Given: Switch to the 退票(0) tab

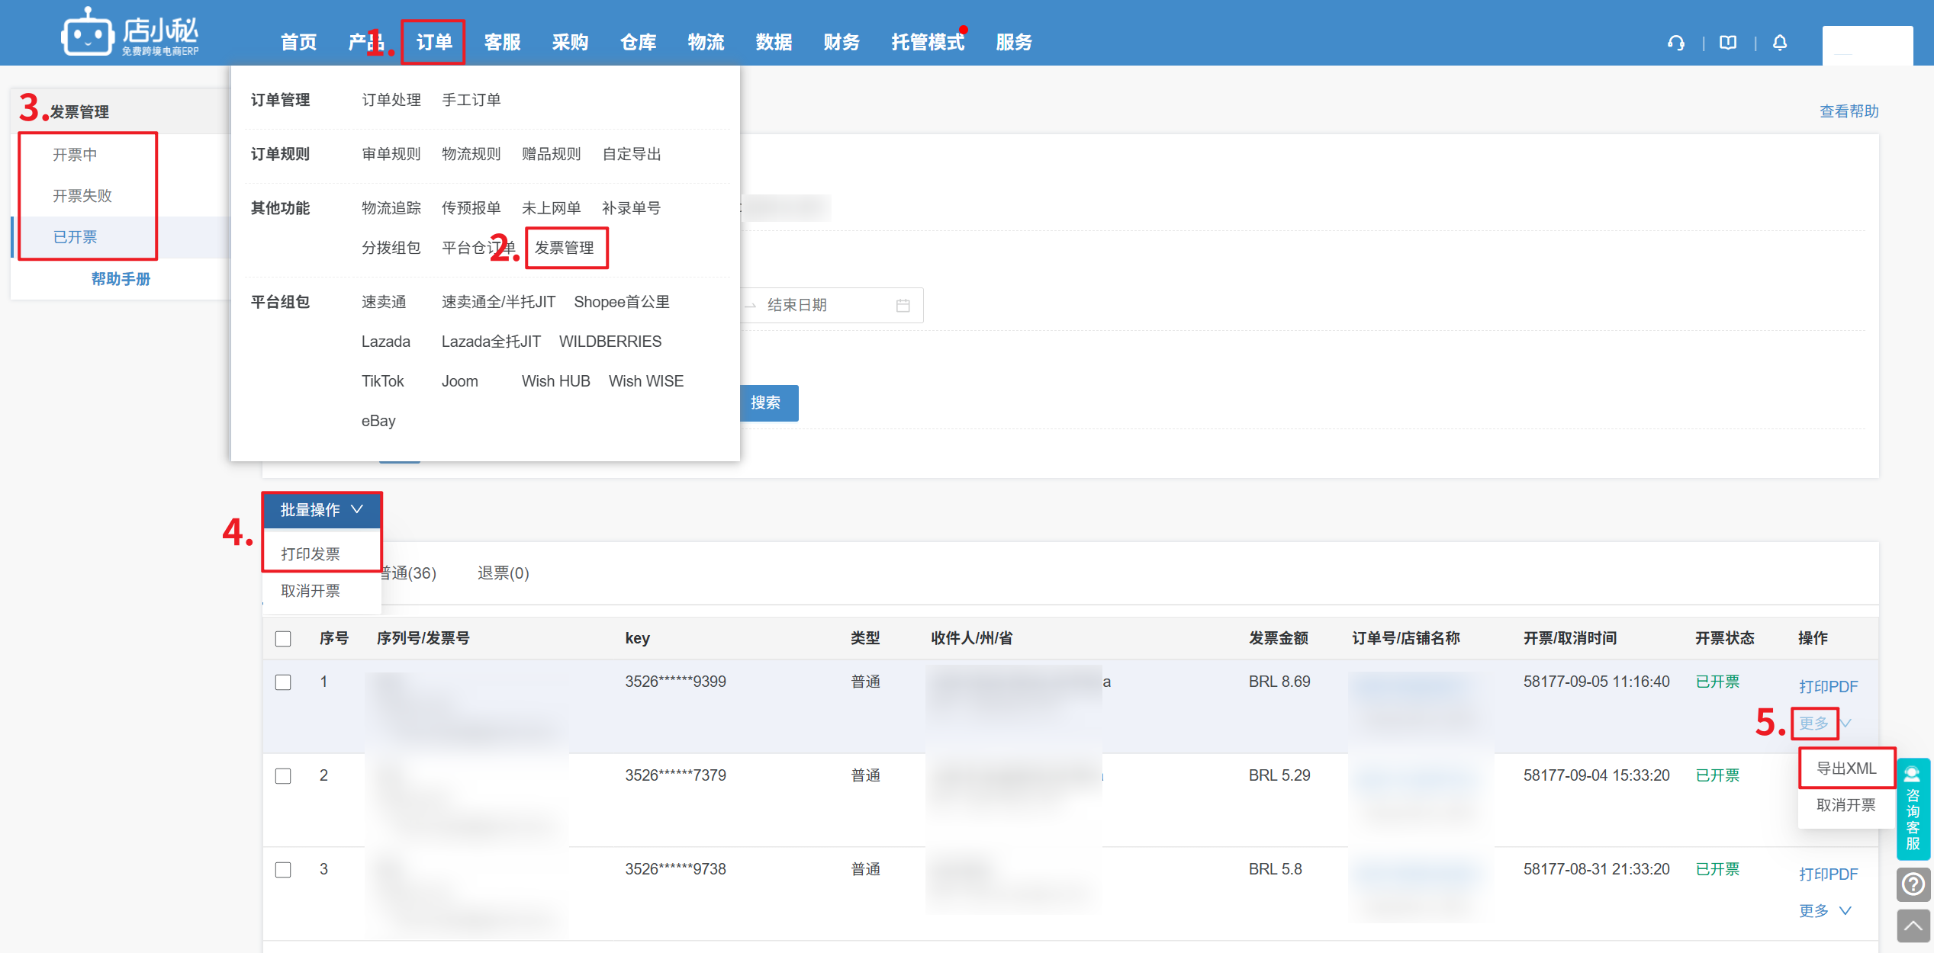Looking at the screenshot, I should [x=503, y=573].
